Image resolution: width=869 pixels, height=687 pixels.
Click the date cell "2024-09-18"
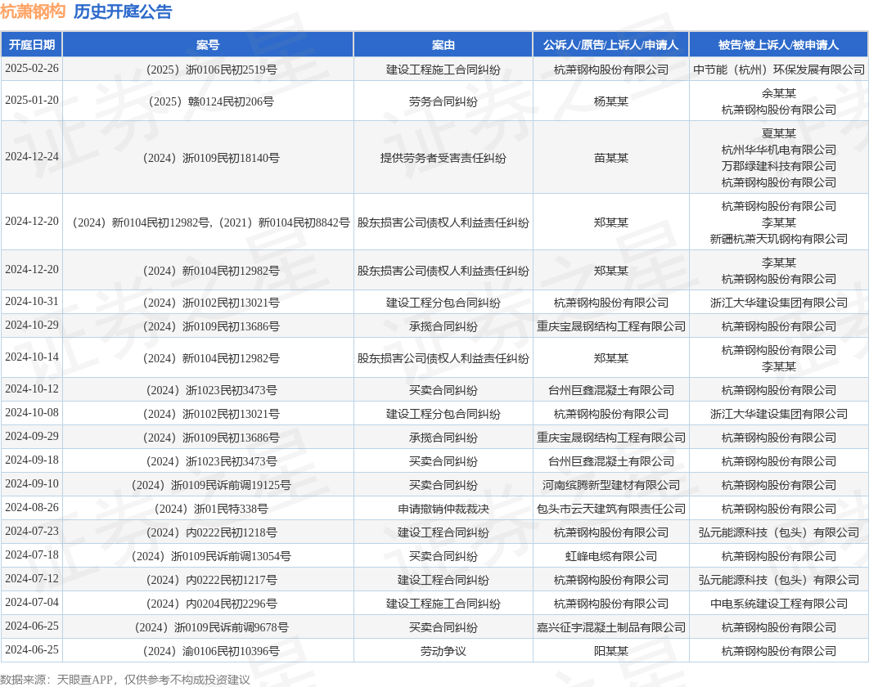32,460
